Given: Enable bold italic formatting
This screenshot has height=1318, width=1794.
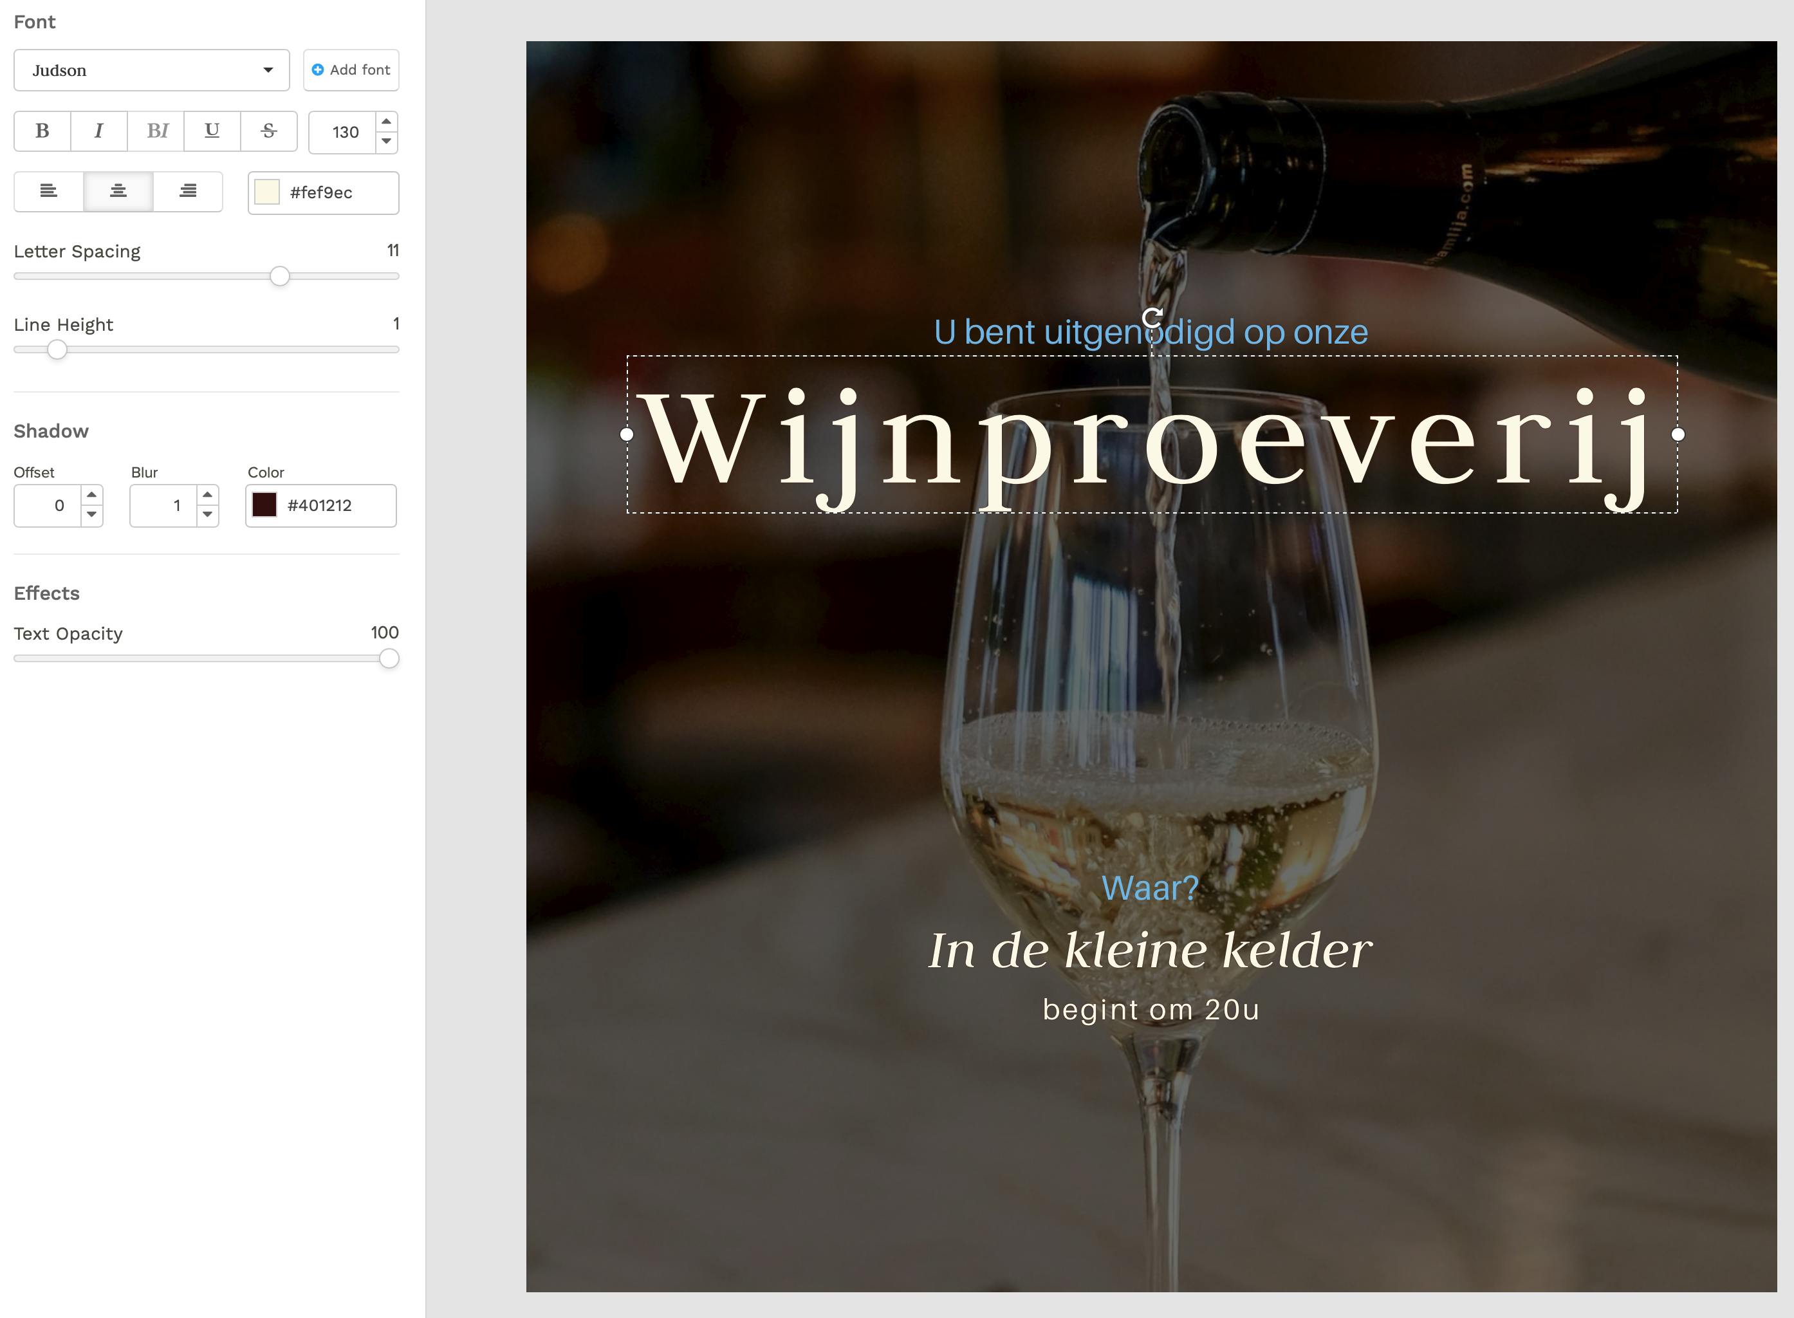Looking at the screenshot, I should 156,131.
